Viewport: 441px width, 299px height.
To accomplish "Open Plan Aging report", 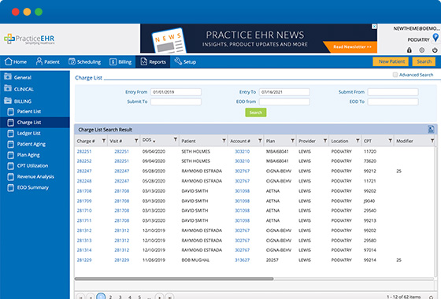I will coord(28,155).
